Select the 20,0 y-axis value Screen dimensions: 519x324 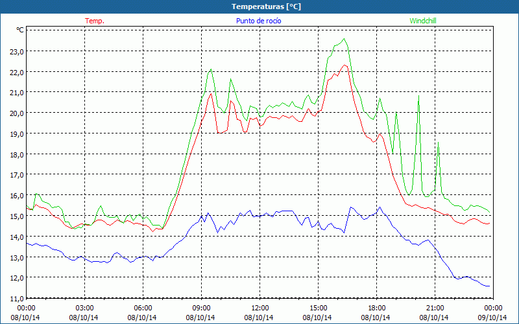[17, 113]
